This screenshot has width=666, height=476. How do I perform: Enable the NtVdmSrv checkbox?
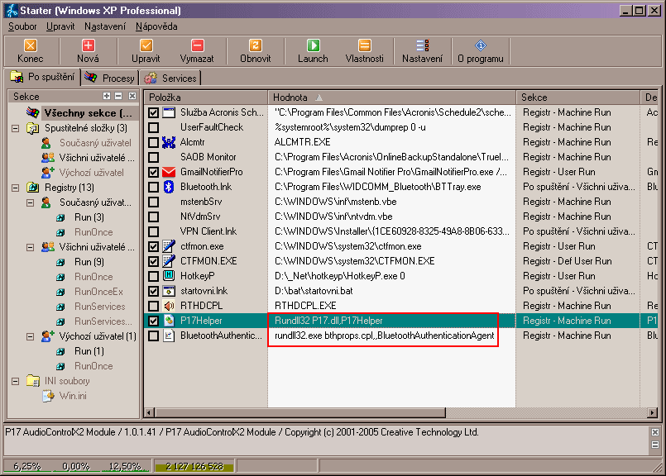click(x=153, y=217)
